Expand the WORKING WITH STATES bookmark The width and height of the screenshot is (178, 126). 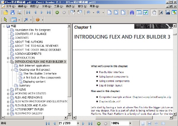(x=8, y=94)
